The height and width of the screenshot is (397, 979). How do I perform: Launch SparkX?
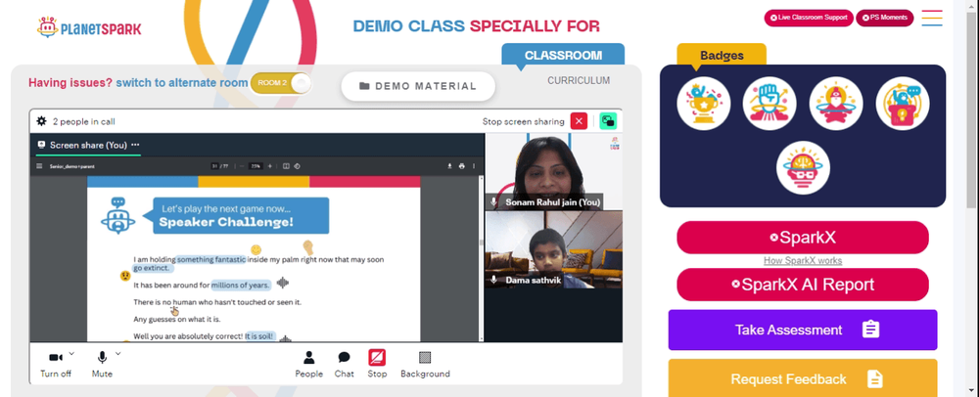tap(803, 238)
